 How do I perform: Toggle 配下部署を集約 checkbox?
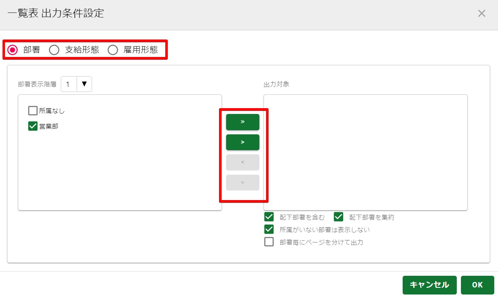coord(339,217)
